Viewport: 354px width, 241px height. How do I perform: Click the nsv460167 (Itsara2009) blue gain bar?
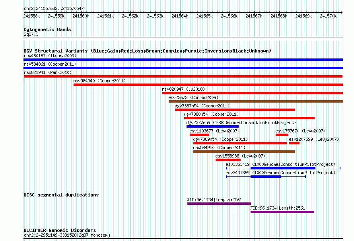pyautogui.click(x=183, y=60)
